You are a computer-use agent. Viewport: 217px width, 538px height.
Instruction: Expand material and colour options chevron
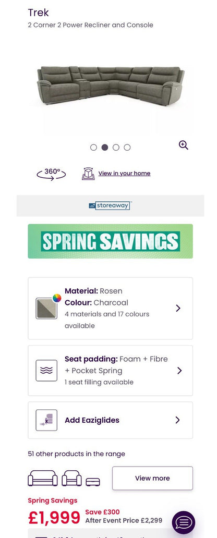(178, 308)
